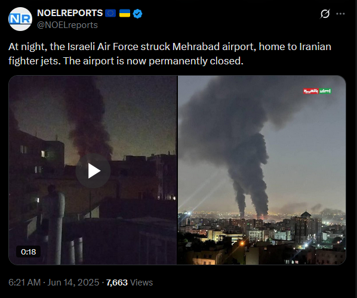Click the 7,663 Views counter
This screenshot has width=357, height=298.
point(130,283)
